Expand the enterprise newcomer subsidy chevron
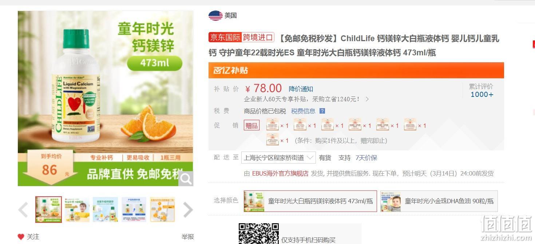Viewport: 535px width, 244px height. point(367,99)
